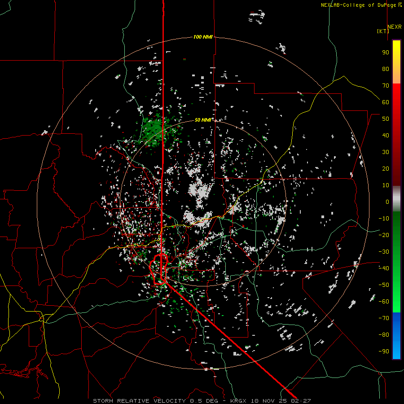Viewport: 404px width, 404px height.
Task: Click the 50 value on velocity scale
Action: click(386, 119)
